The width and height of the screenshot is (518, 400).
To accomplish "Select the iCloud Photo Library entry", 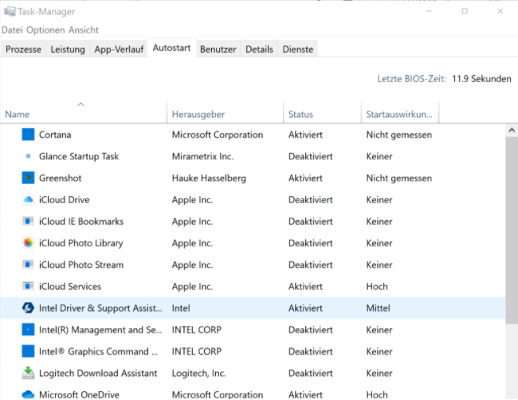I will [81, 243].
